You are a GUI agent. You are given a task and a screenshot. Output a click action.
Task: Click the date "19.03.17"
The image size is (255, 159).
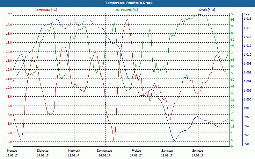tap(198, 156)
